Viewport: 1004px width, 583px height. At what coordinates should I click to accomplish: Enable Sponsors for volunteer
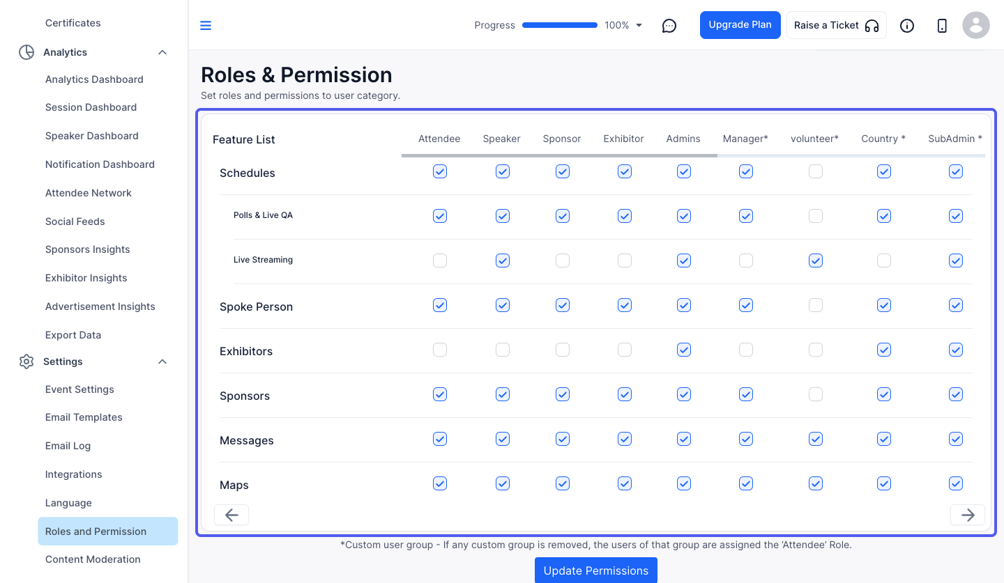click(816, 394)
